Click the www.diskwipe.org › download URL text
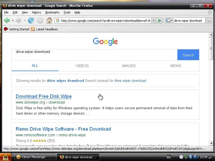Screen dimensions: 215x161 point(40,102)
